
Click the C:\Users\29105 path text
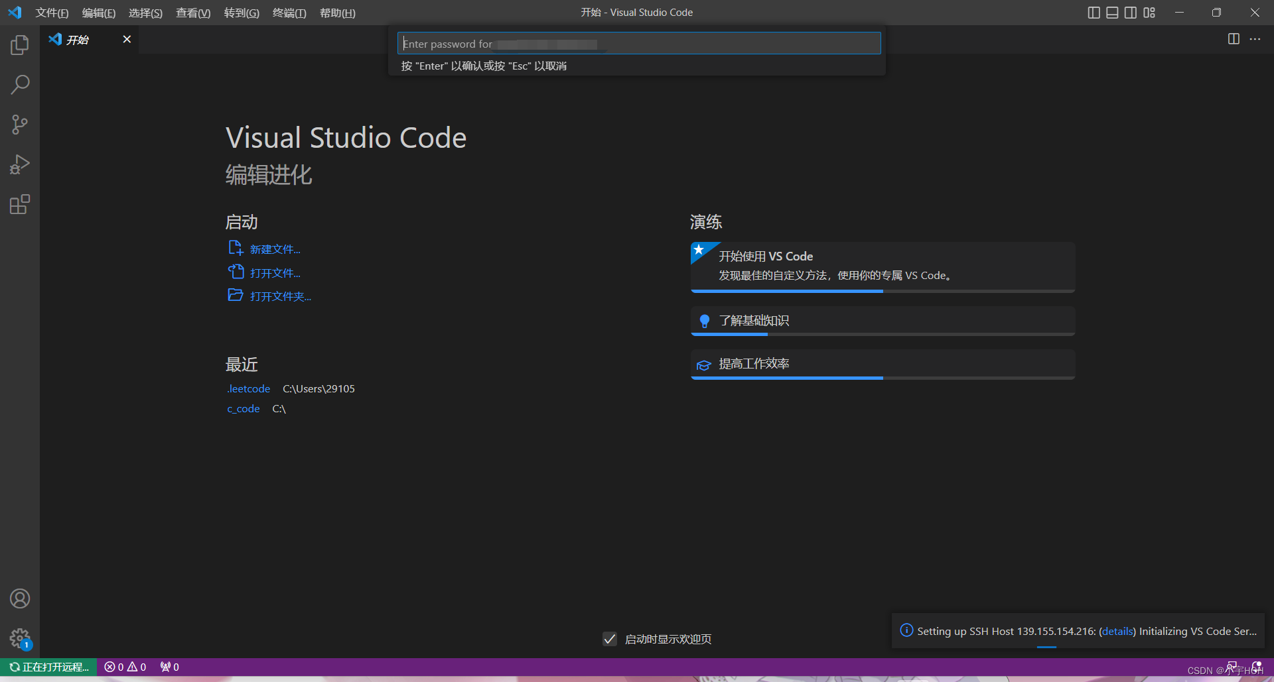[x=318, y=388]
